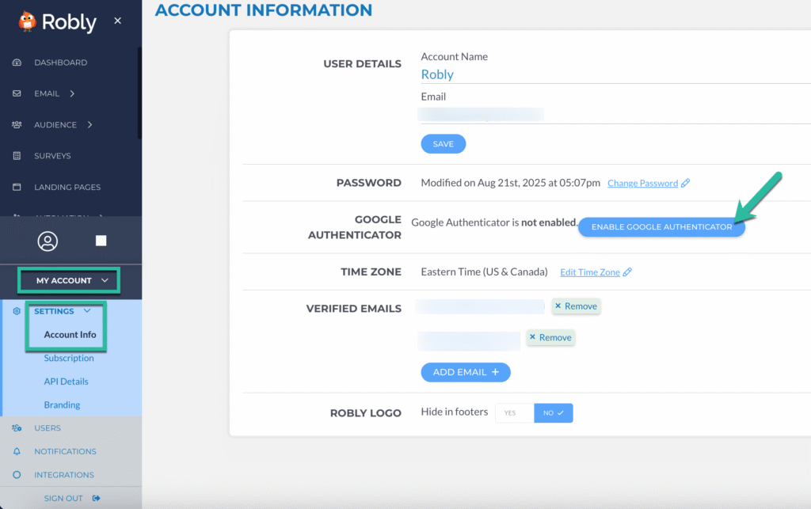Open the Users menu item

pos(47,428)
